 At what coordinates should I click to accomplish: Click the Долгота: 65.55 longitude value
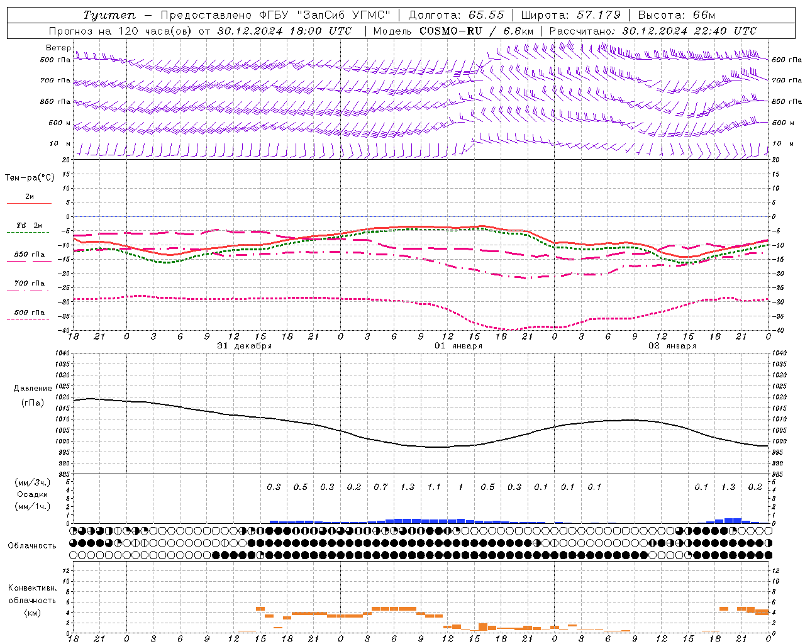456,15
